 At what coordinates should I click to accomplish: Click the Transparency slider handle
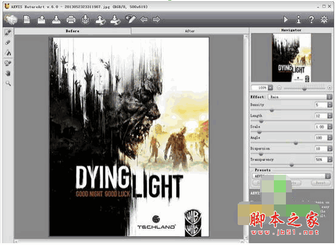[291, 165]
